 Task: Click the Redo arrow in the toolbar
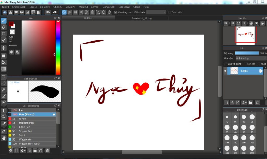(55, 12)
